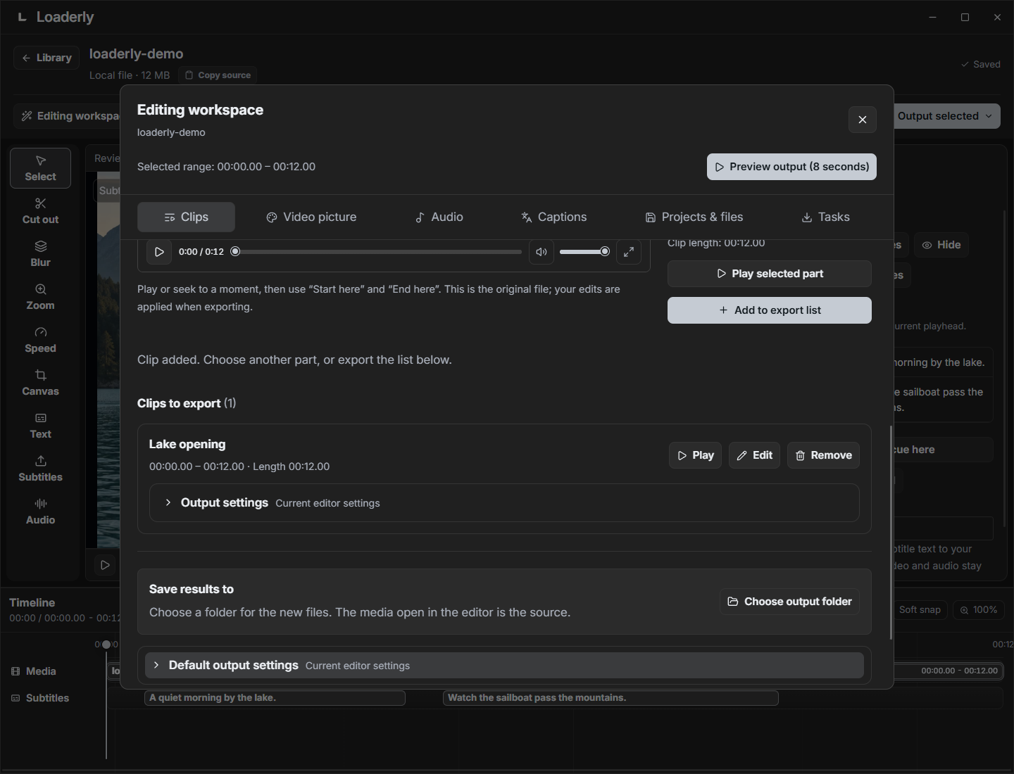The image size is (1014, 774).
Task: Click the Loaderly app logo
Action: [23, 17]
